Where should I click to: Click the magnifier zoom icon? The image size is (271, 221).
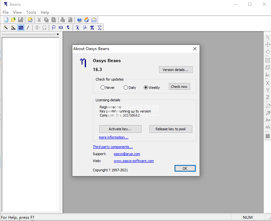pos(268,106)
